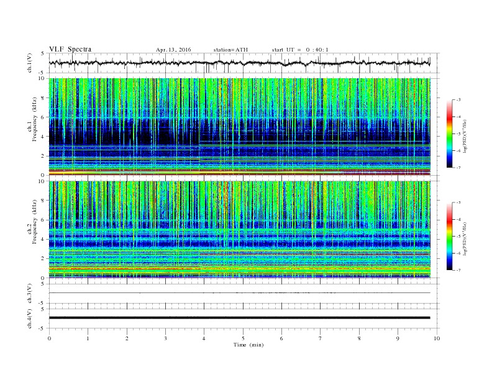
Task: Click the ch.1 spectrogram "6" kHz tick label
Action: pos(43,117)
